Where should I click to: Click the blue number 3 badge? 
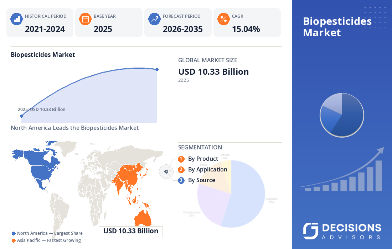(181, 180)
